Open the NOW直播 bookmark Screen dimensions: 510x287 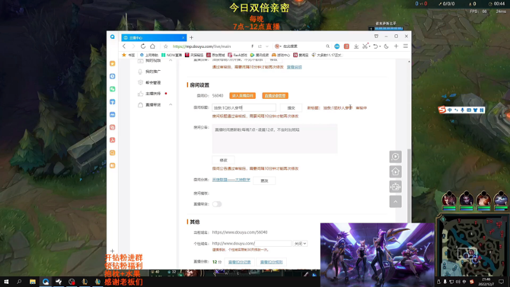pyautogui.click(x=171, y=55)
